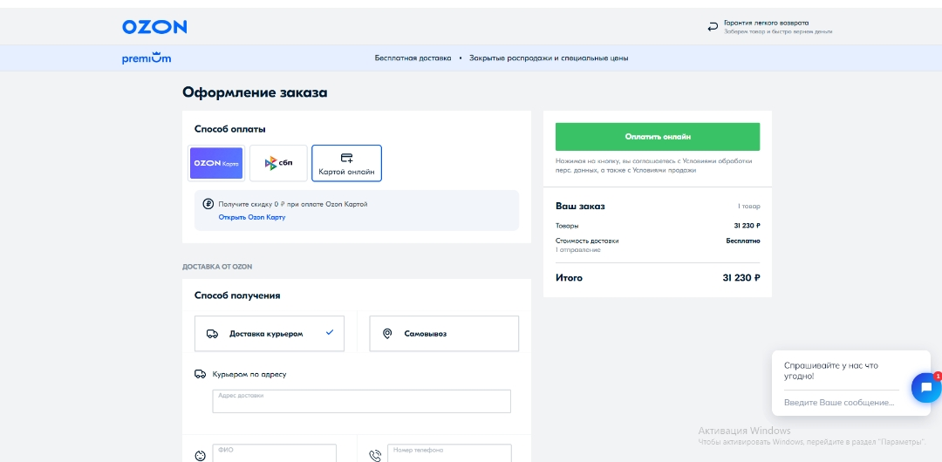Open the OZON logo homepage link
The height and width of the screenshot is (462, 942).
point(154,26)
